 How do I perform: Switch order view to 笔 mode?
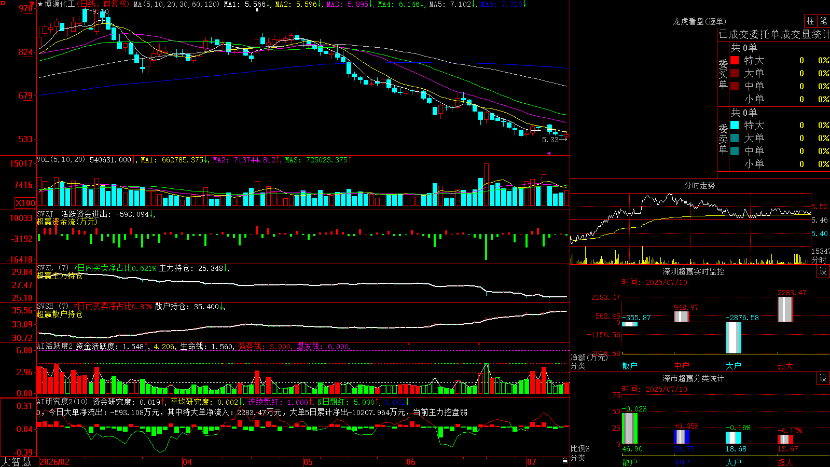[824, 21]
